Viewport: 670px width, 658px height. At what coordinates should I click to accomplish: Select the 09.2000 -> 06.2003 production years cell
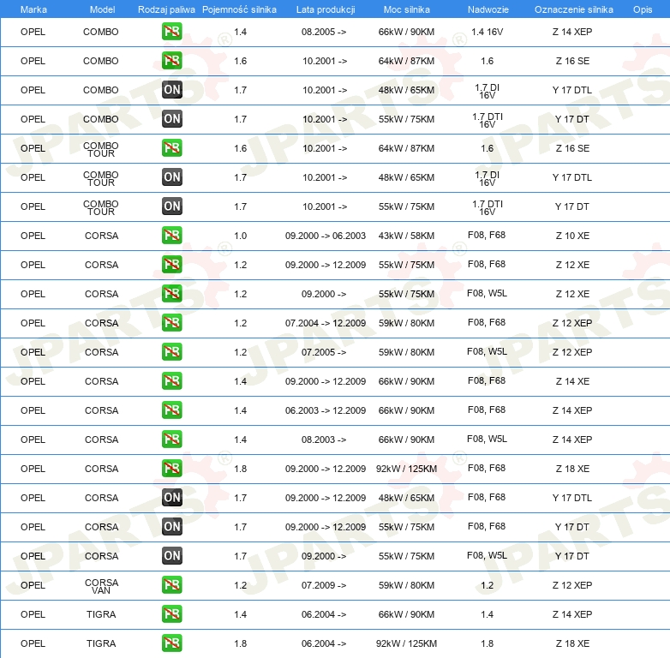326,236
